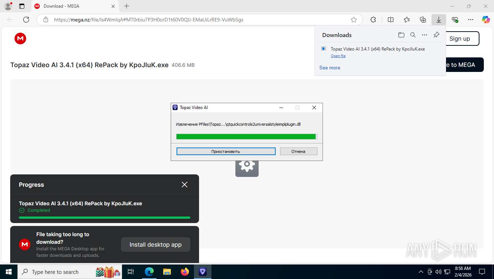Open the Windows Start menu
This screenshot has width=494, height=279.
click(8, 272)
